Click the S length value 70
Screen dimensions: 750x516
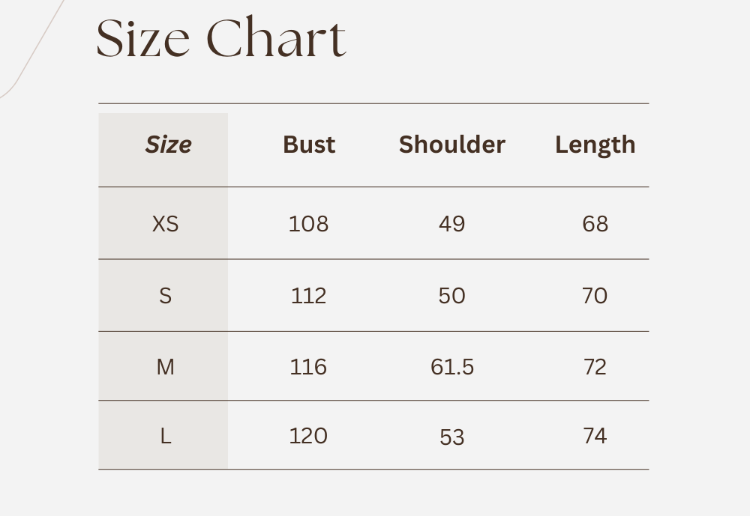point(595,296)
